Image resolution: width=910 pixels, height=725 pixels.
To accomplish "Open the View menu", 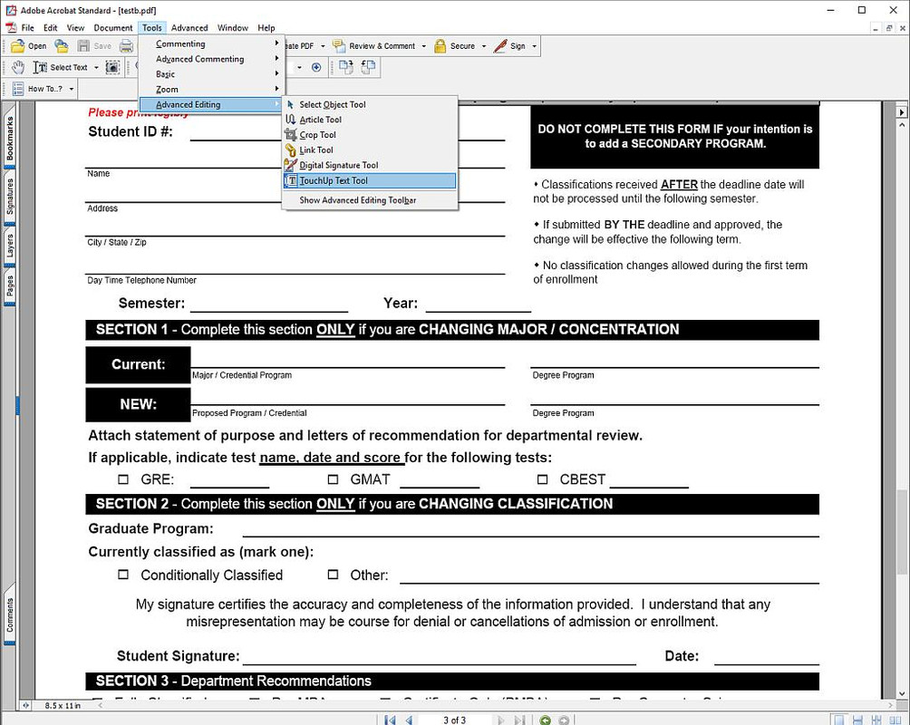I will tap(75, 28).
